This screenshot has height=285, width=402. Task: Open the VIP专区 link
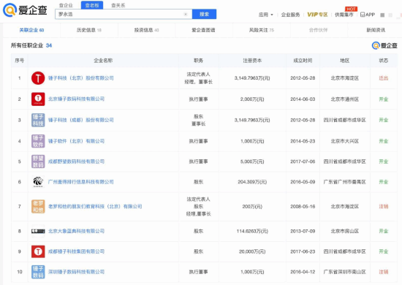coord(317,15)
